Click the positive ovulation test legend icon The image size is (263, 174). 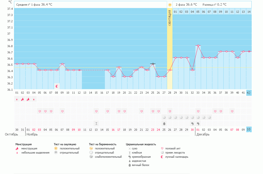pyautogui.click(x=56, y=148)
